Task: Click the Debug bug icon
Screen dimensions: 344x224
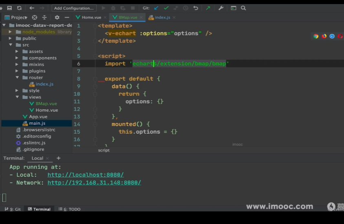Action: [113, 8]
